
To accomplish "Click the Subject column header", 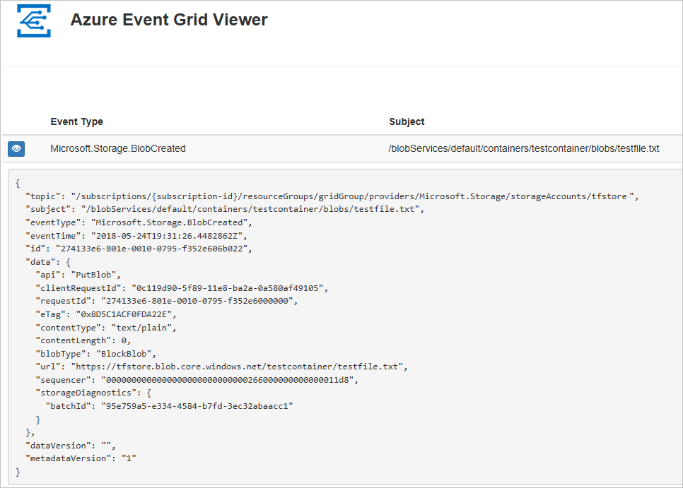I will (x=407, y=121).
